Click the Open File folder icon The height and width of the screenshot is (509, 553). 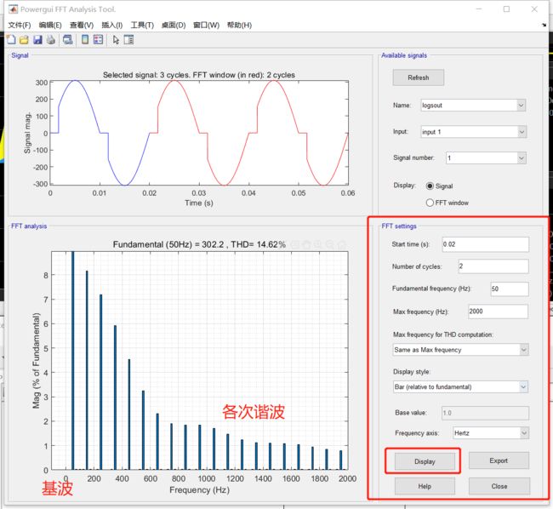pyautogui.click(x=24, y=39)
